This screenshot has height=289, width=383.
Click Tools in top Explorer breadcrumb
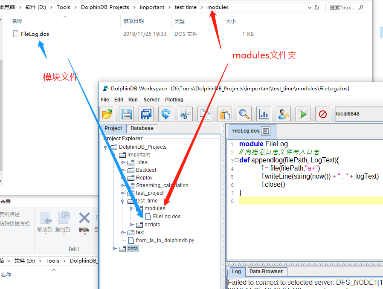(x=64, y=7)
